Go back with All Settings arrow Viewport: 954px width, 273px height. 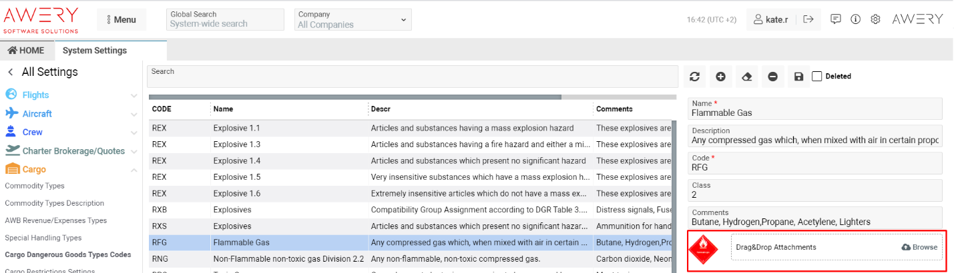pyautogui.click(x=10, y=72)
